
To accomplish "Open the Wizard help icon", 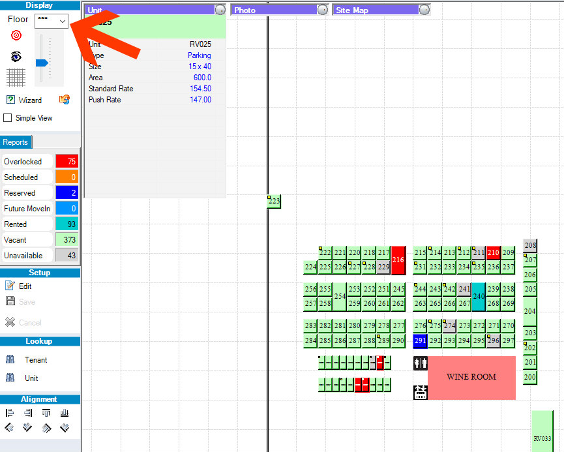I will pos(11,100).
